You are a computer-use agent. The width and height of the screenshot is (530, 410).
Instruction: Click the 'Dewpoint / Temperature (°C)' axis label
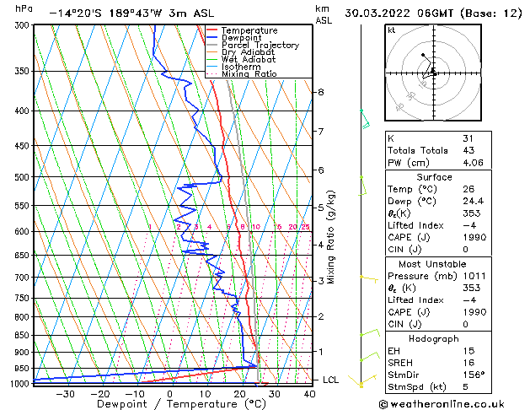tap(171, 404)
